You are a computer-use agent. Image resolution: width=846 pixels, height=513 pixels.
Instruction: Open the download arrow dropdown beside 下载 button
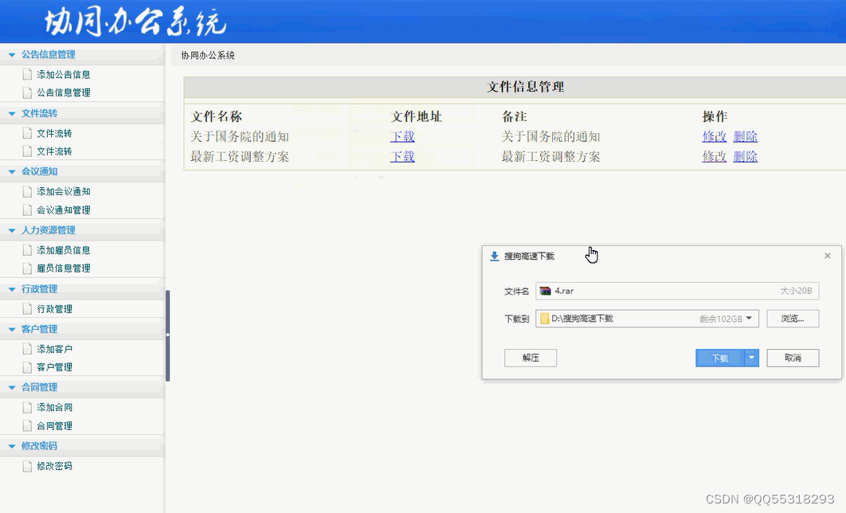point(751,358)
